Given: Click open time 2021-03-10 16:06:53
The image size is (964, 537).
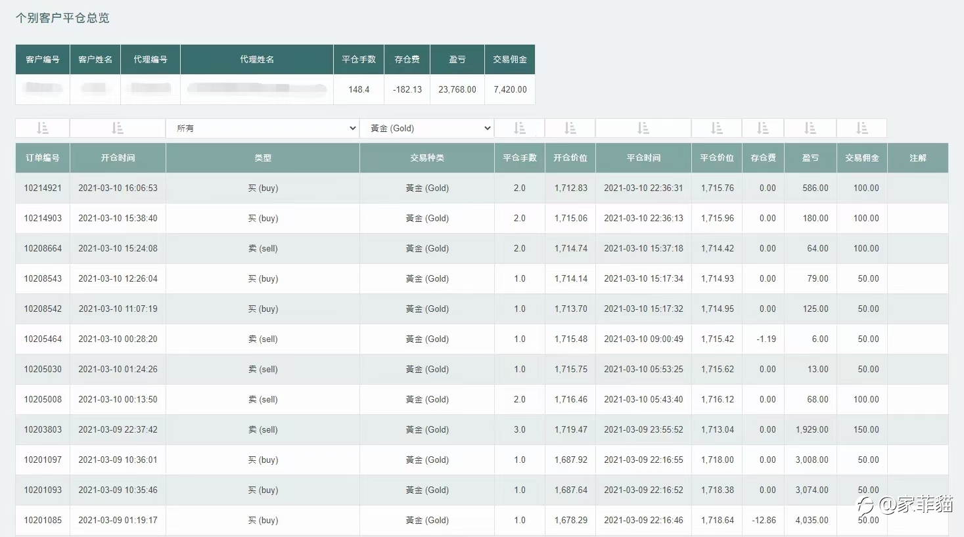Looking at the screenshot, I should 118,188.
